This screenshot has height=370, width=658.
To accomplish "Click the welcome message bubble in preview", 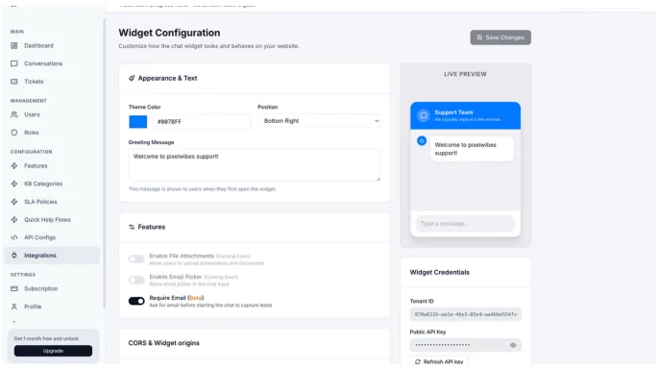I will [x=472, y=149].
